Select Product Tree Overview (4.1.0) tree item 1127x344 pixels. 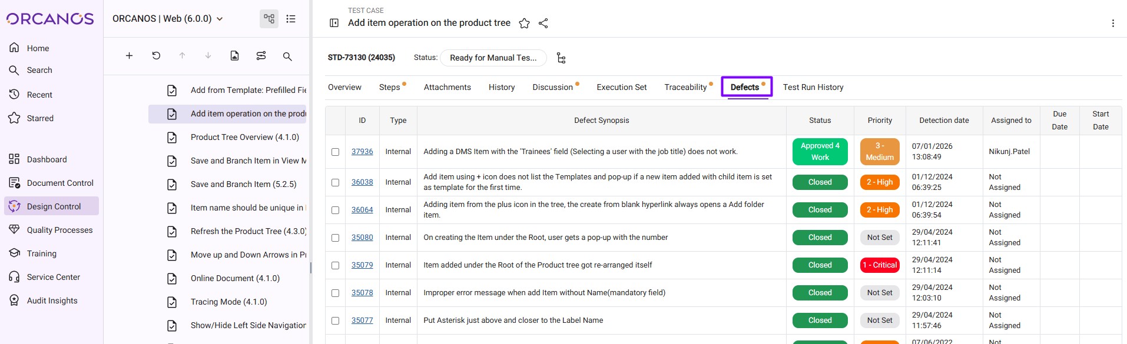tap(244, 137)
